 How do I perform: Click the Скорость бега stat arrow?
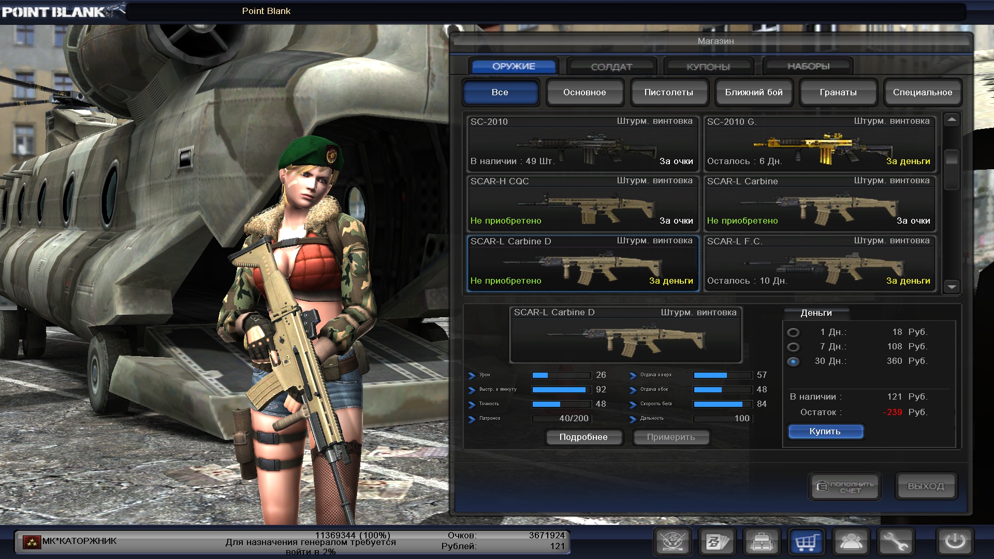coord(633,405)
